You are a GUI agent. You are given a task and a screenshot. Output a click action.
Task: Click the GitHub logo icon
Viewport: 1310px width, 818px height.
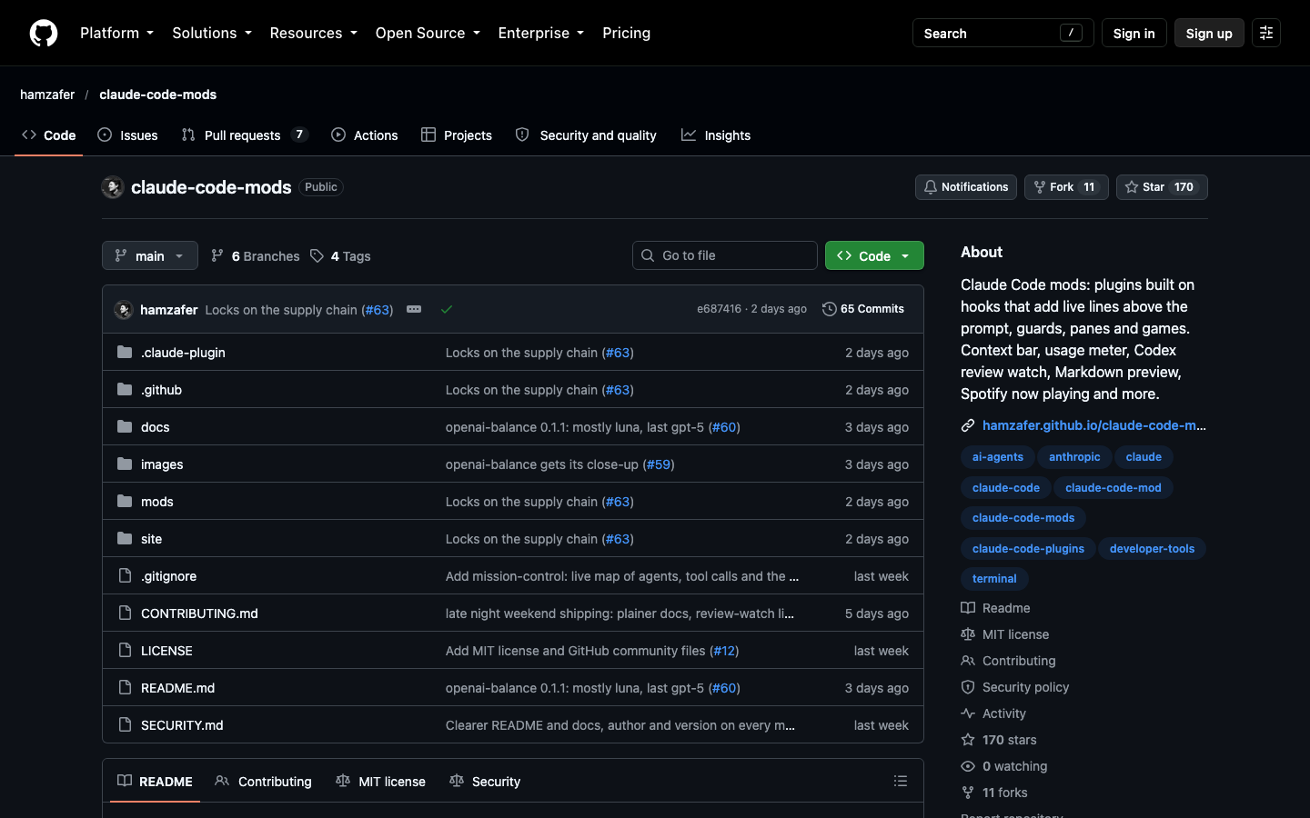tap(44, 33)
